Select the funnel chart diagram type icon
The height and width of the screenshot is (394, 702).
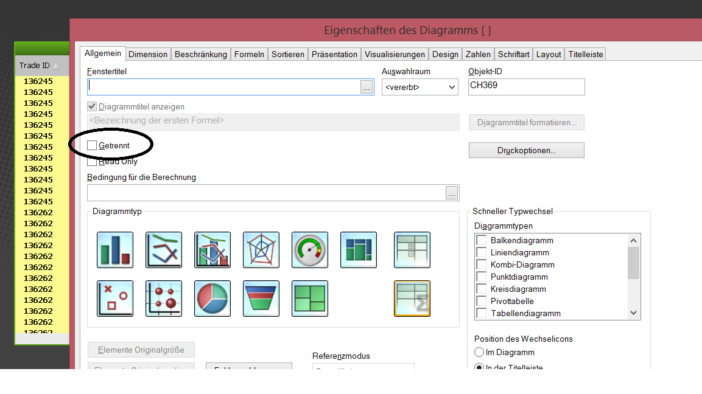point(261,299)
